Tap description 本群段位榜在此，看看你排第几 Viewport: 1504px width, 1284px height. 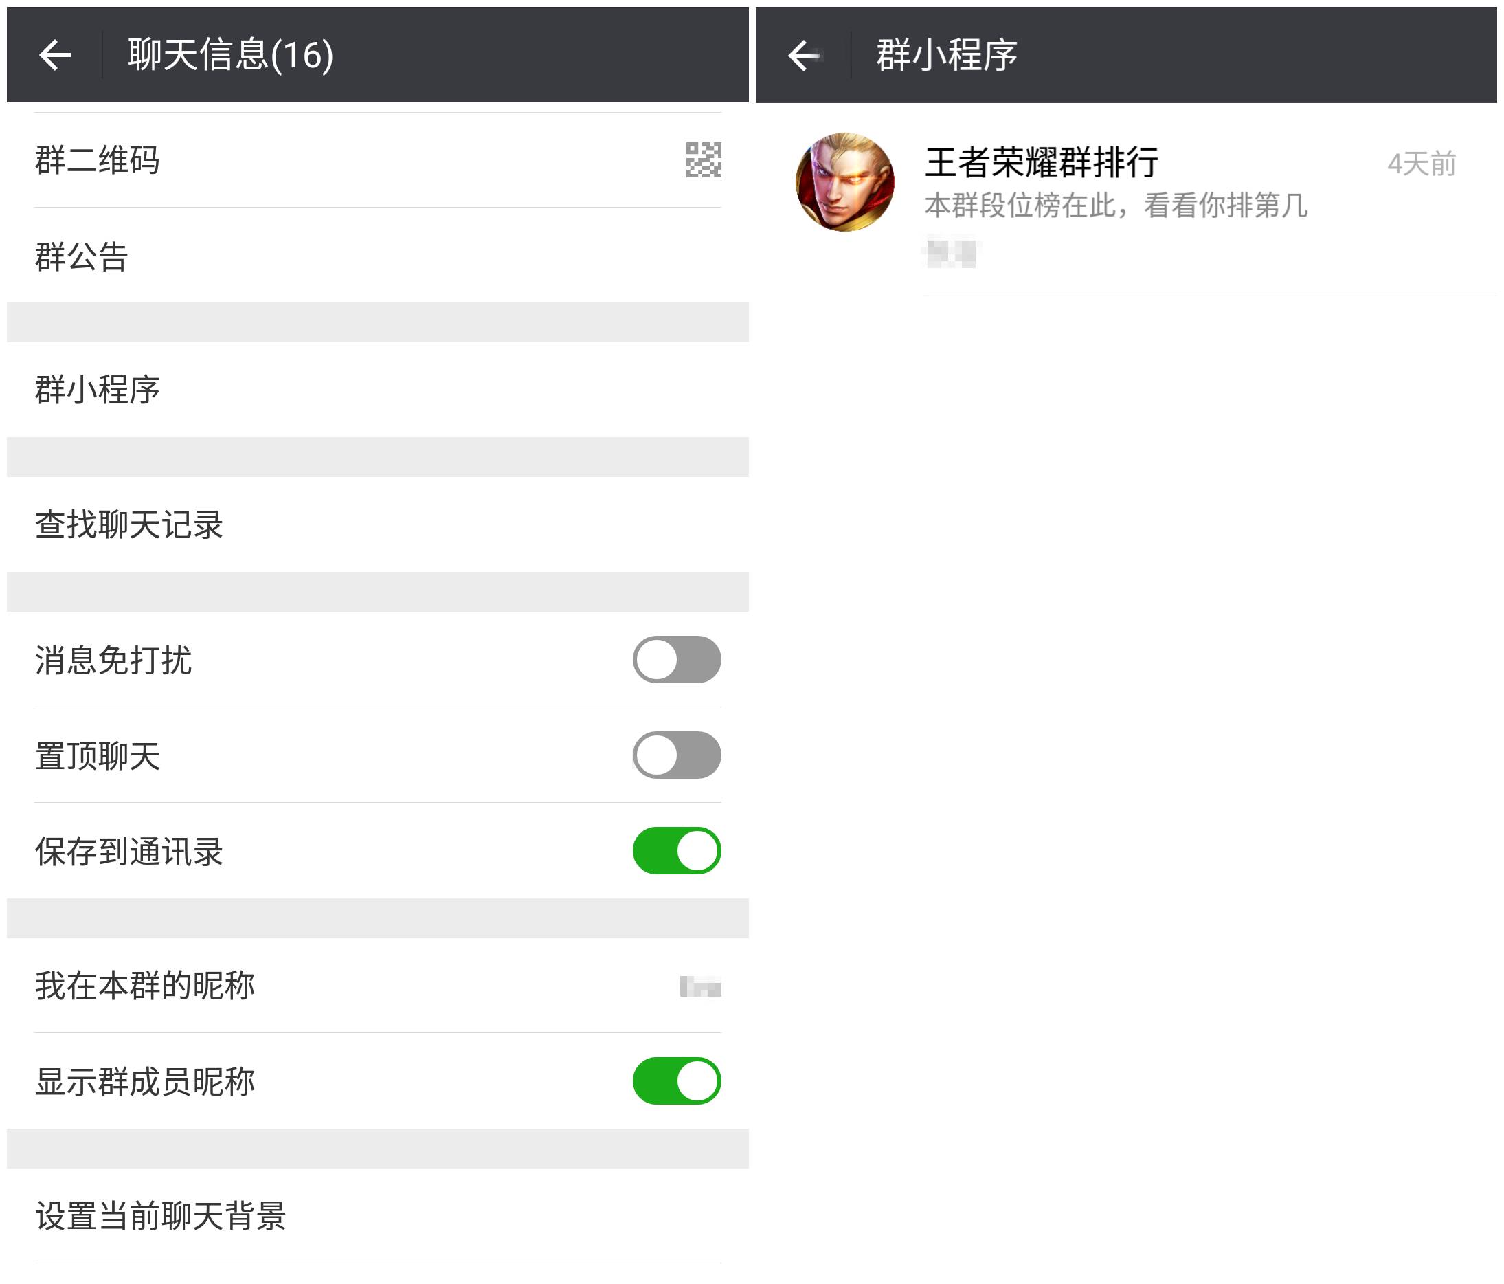point(1116,206)
